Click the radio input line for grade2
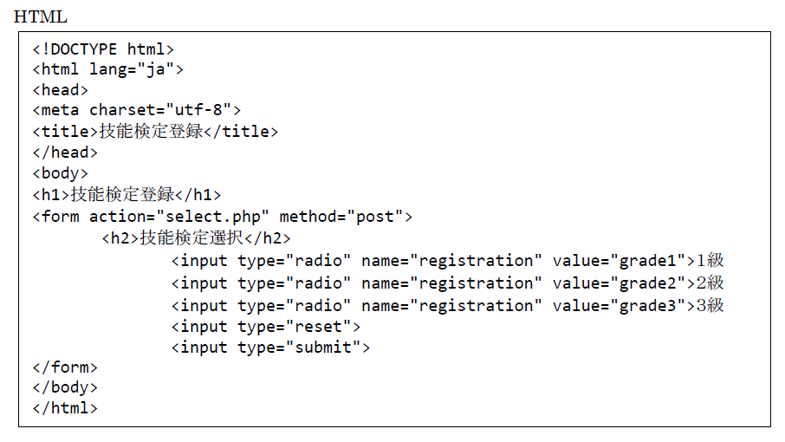Image resolution: width=785 pixels, height=442 pixels. 448,283
